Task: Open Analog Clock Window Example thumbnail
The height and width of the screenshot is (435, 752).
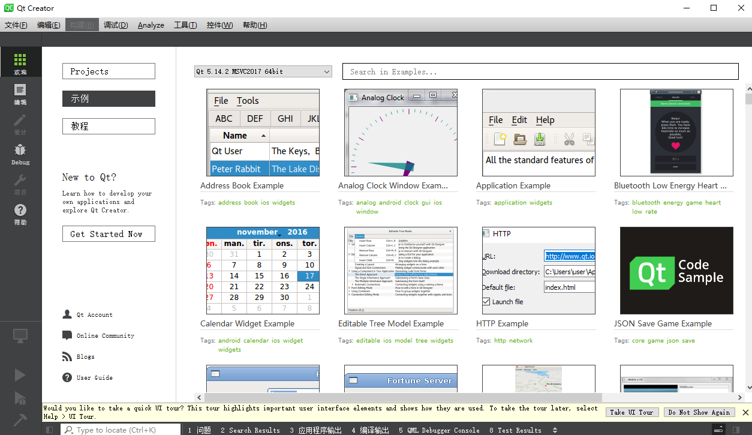Action: coord(401,133)
